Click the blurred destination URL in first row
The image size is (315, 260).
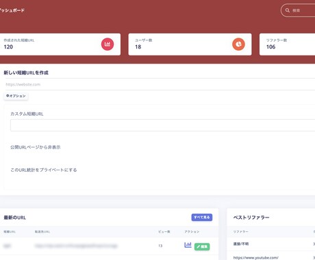(x=76, y=246)
